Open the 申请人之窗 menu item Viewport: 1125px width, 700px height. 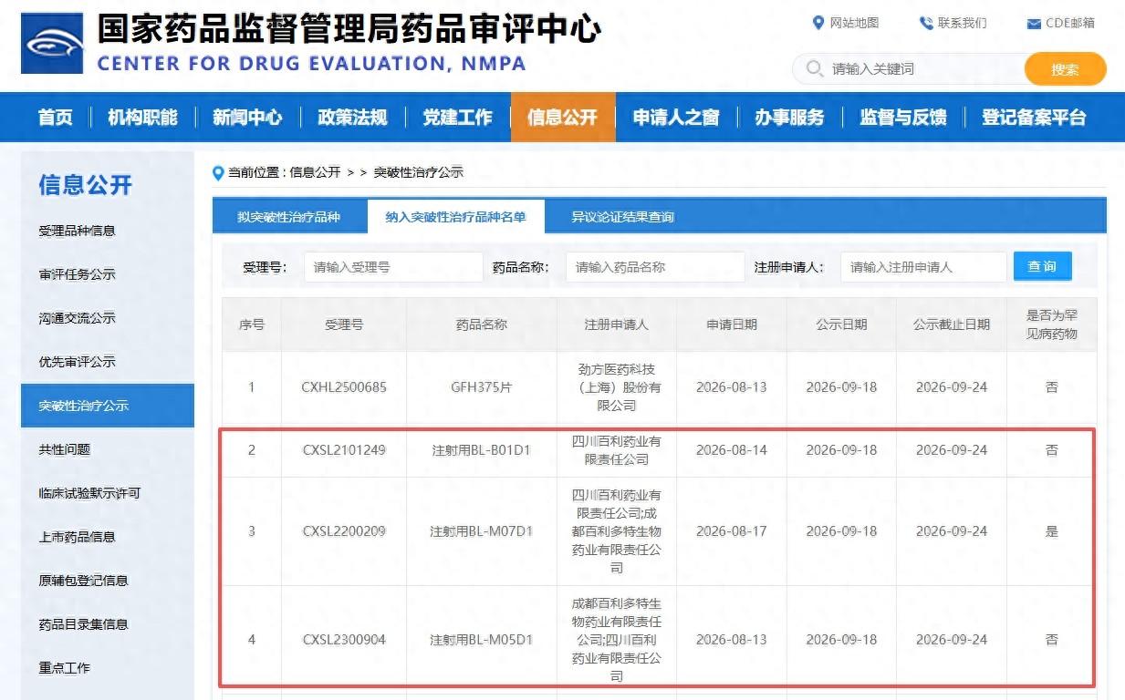[x=676, y=118]
